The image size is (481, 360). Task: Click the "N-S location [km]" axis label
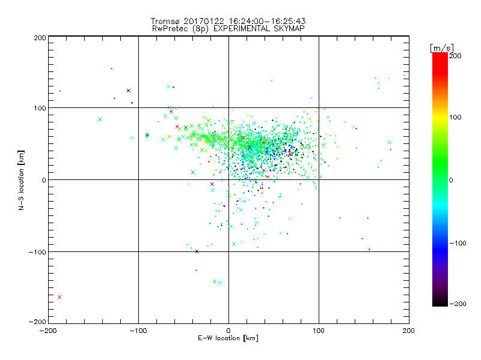click(x=21, y=181)
